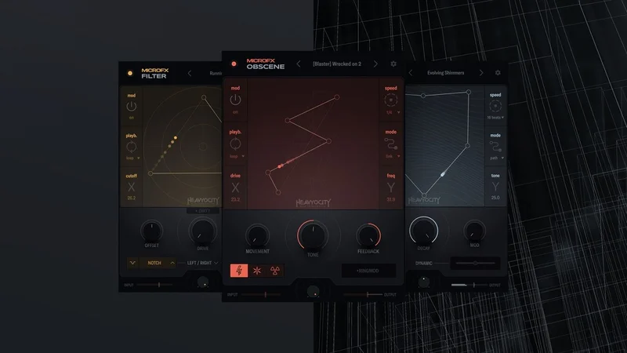This screenshot has height=353, width=627.
Task: Click the FEEDBACK knob
Action: click(368, 235)
